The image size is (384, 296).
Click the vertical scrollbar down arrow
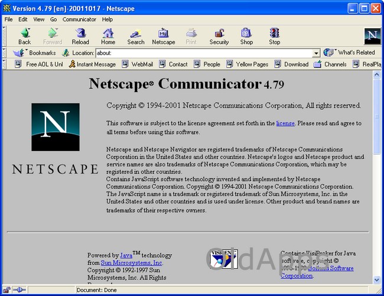(x=377, y=279)
